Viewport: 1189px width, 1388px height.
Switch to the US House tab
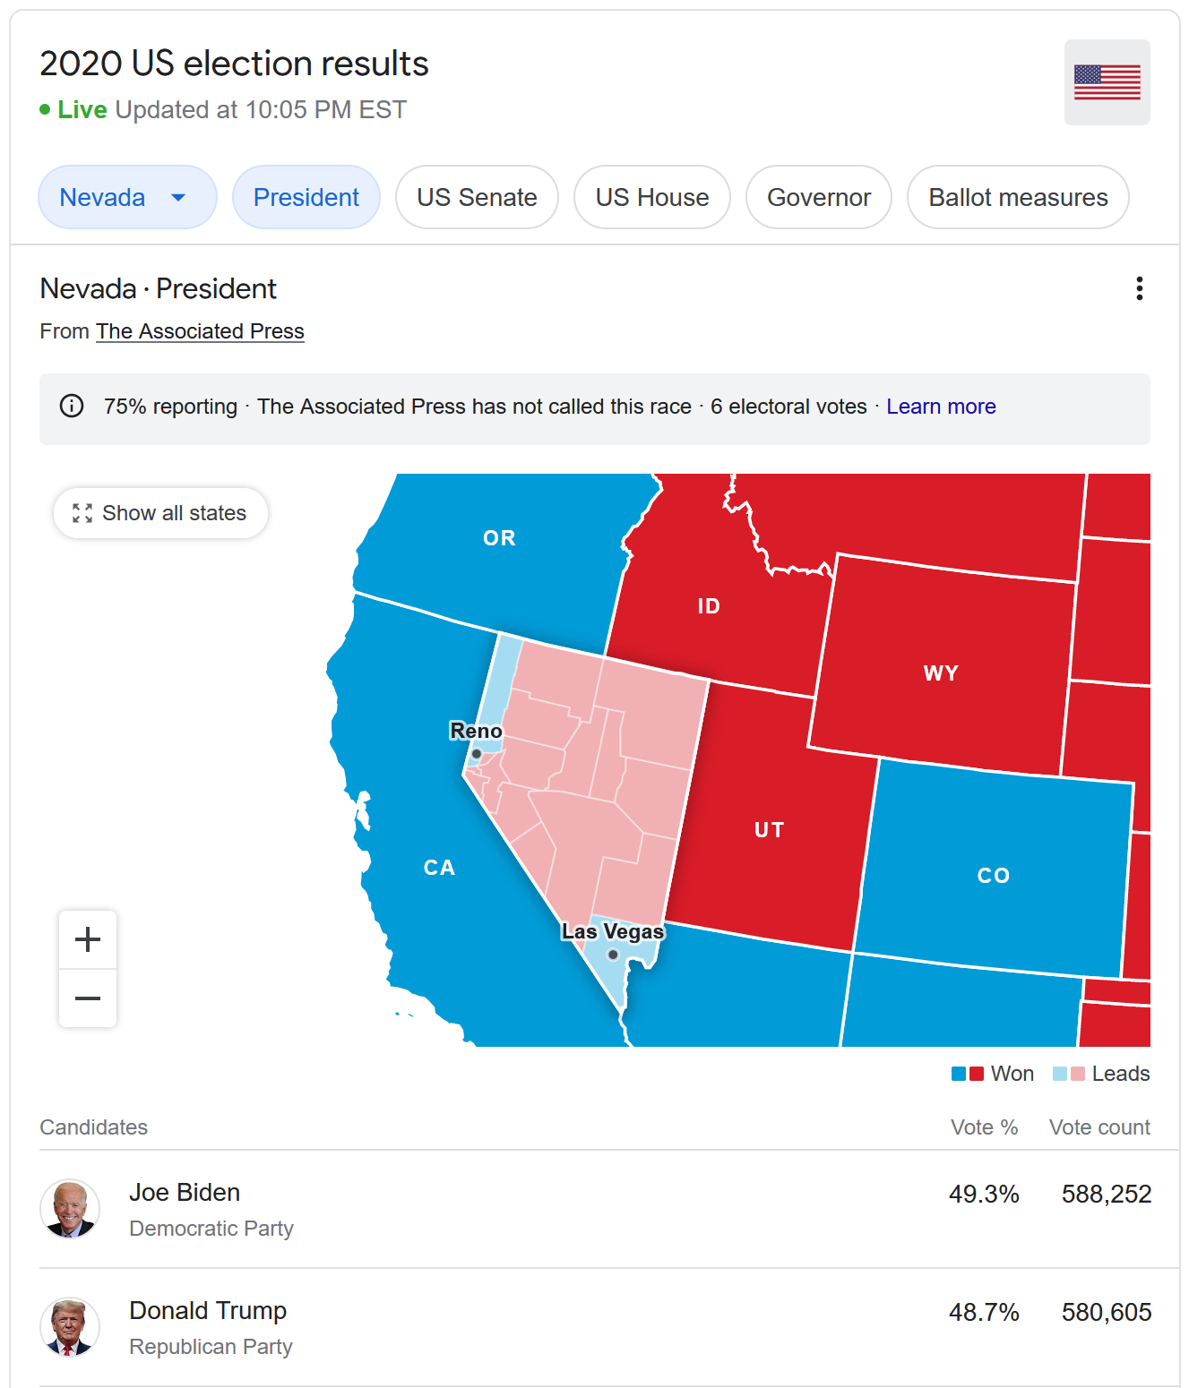[651, 197]
